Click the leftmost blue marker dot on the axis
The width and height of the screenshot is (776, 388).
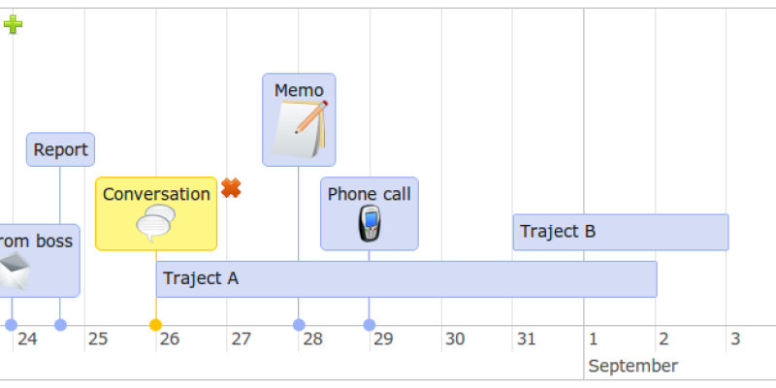tap(12, 325)
